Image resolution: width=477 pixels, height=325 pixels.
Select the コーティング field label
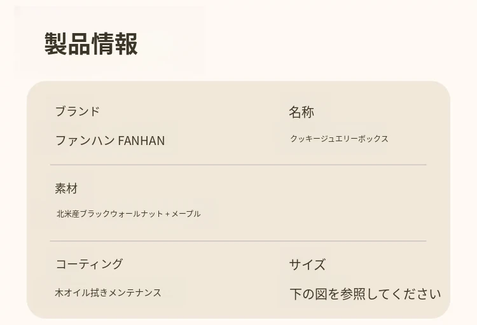coord(89,264)
